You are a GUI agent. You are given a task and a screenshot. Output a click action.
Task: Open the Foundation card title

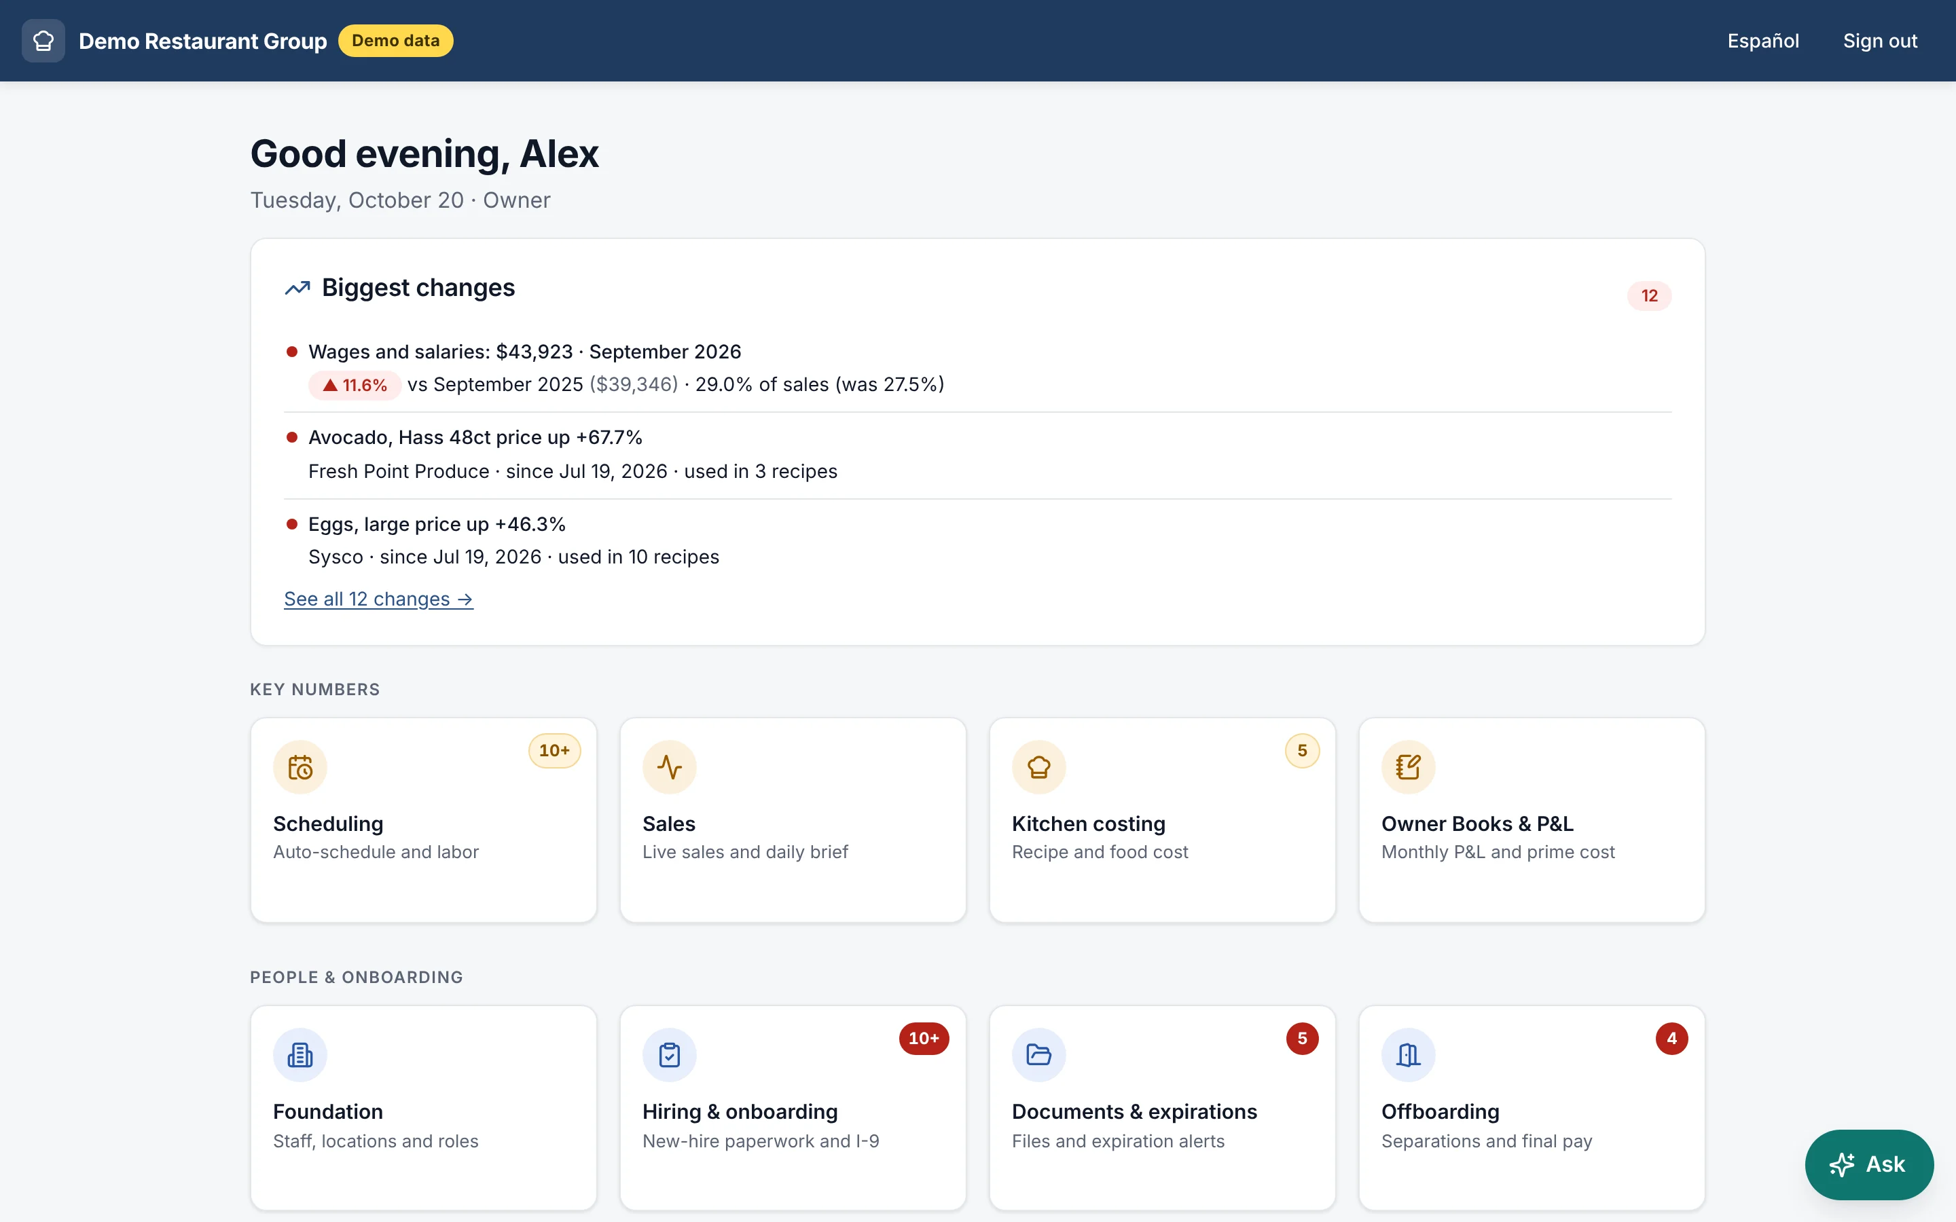click(x=328, y=1111)
